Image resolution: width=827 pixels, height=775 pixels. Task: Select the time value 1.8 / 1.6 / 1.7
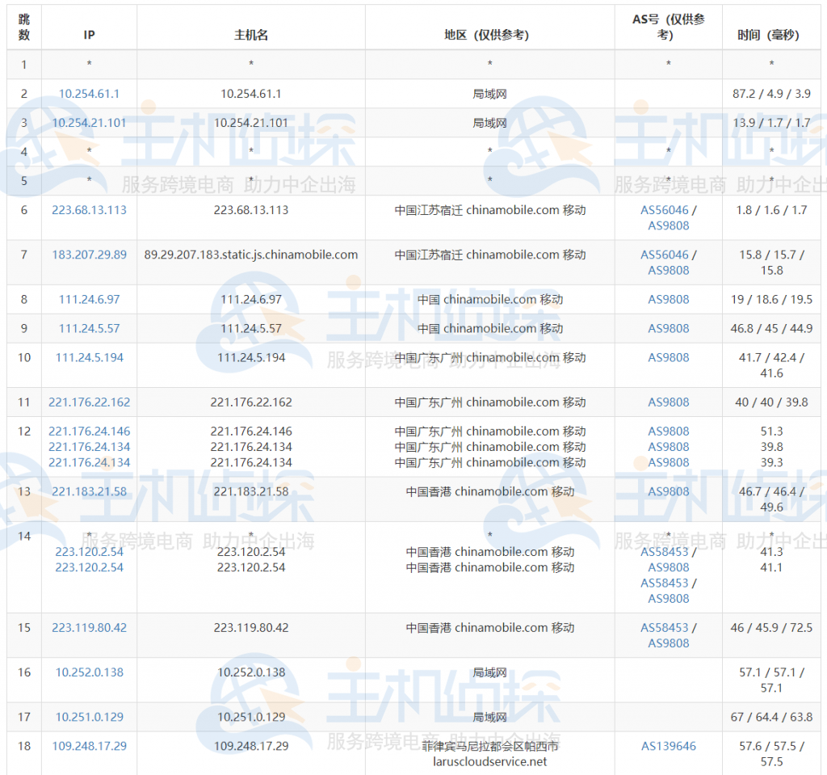(771, 210)
